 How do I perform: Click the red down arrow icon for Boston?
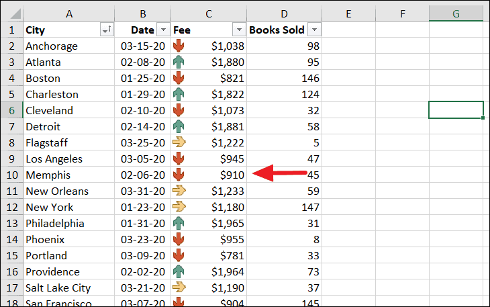179,78
